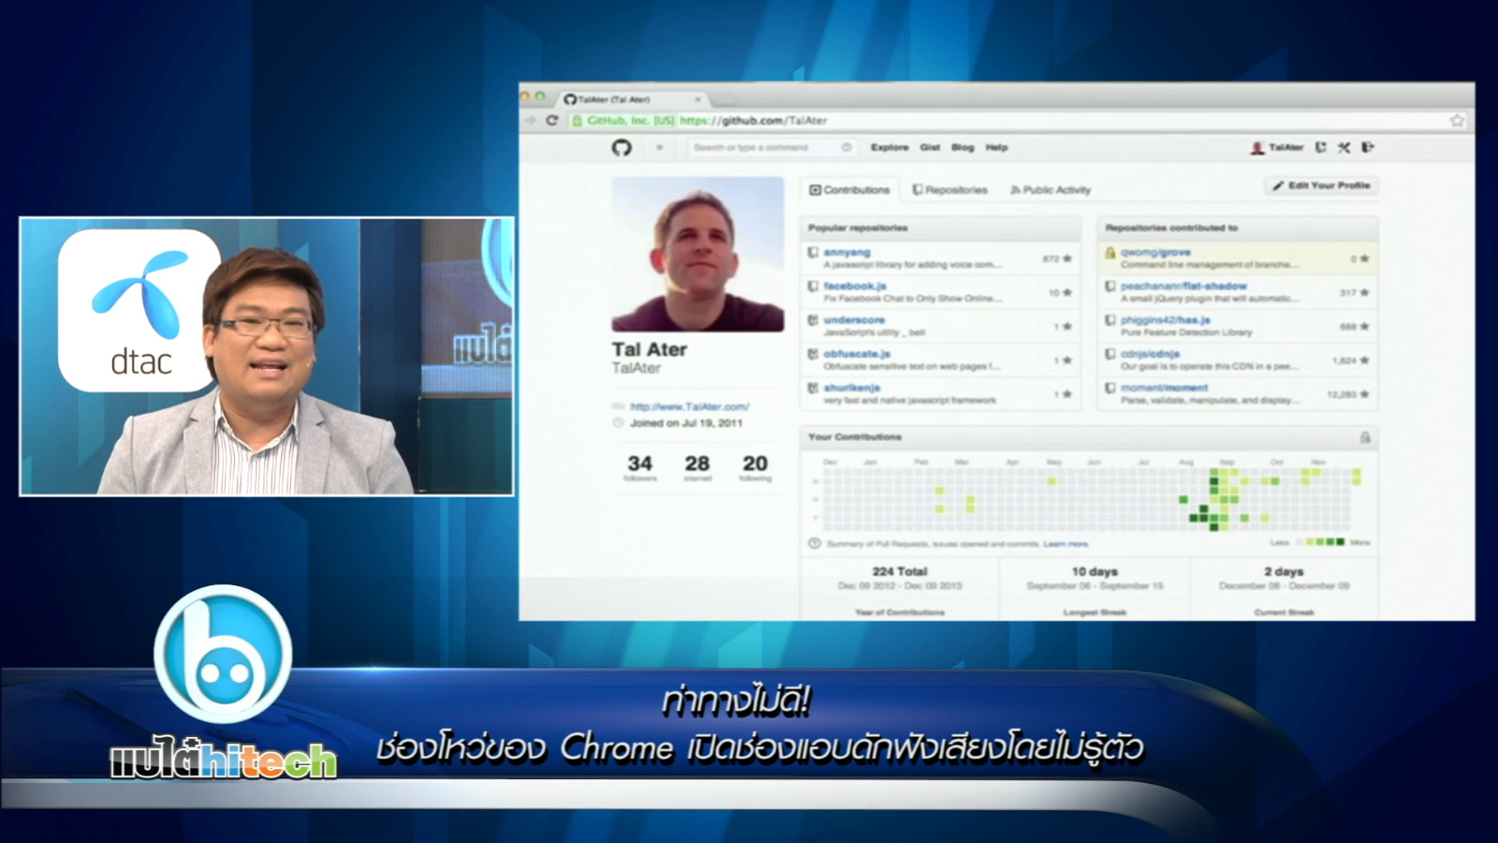Click the help icon inside the search box

coord(846,147)
